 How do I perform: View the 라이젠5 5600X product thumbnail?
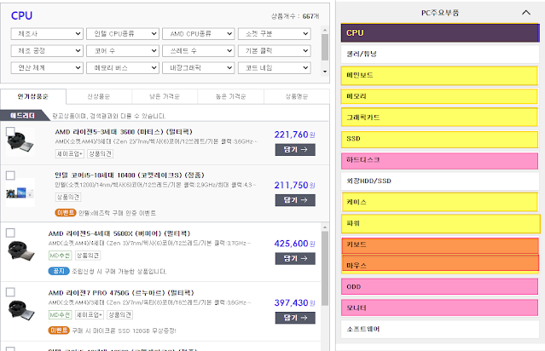point(20,250)
